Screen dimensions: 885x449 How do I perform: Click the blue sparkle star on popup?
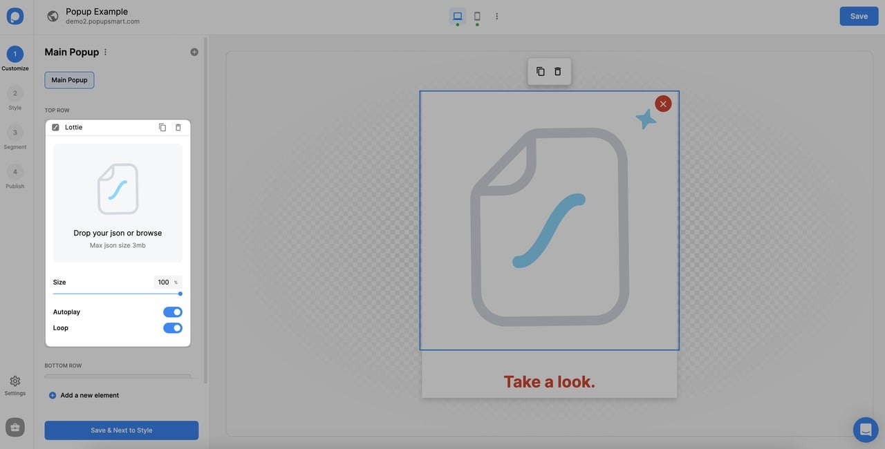[x=646, y=120]
